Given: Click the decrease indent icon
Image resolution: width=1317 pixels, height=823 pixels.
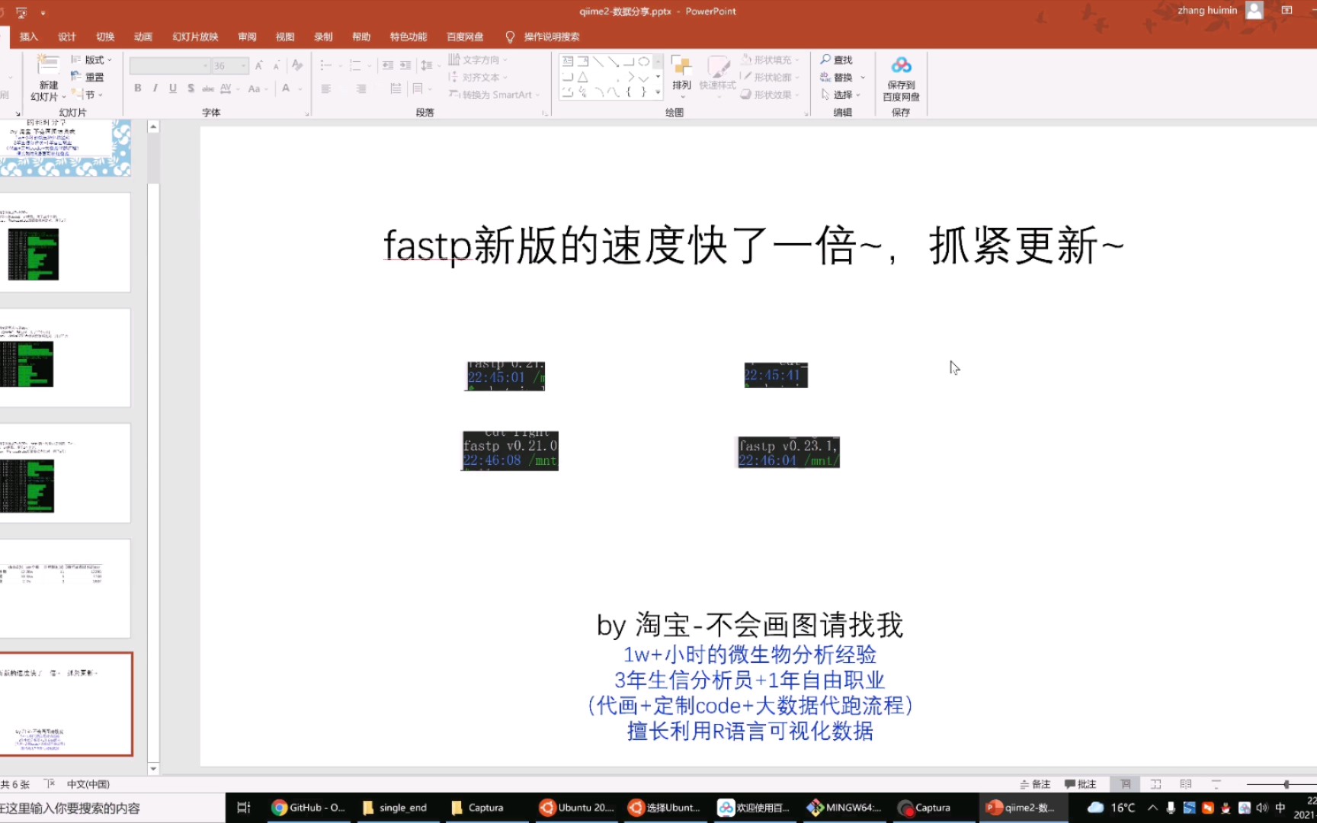Looking at the screenshot, I should tap(387, 66).
